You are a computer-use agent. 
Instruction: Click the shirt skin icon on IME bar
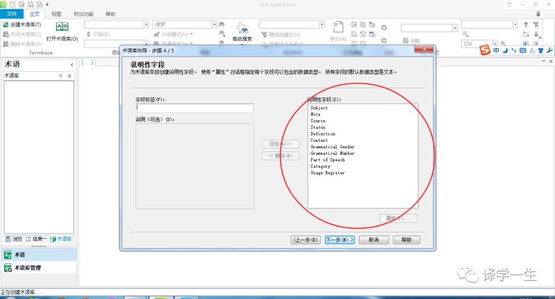pyautogui.click(x=541, y=50)
